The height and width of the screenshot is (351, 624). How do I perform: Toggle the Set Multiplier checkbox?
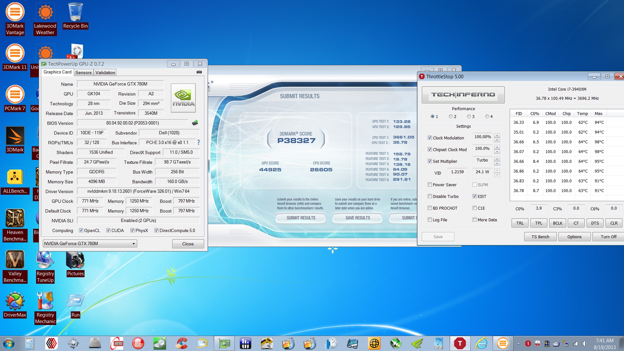(430, 161)
